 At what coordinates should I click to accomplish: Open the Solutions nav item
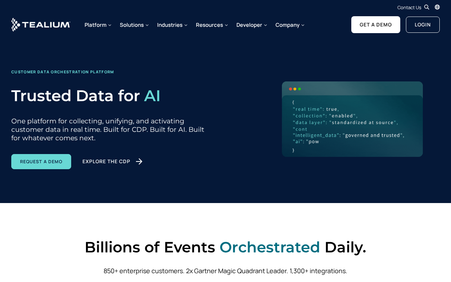132,25
